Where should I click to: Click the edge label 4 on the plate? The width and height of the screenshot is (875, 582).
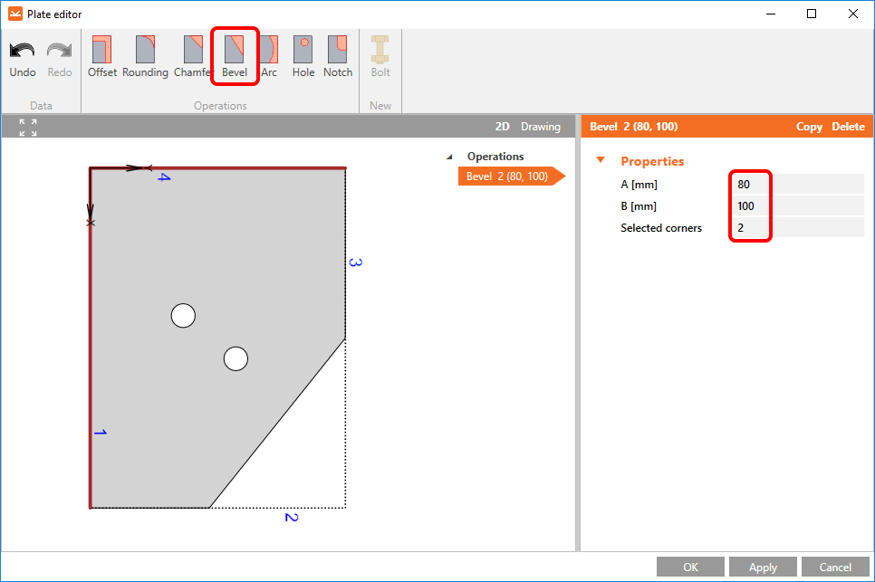[164, 177]
